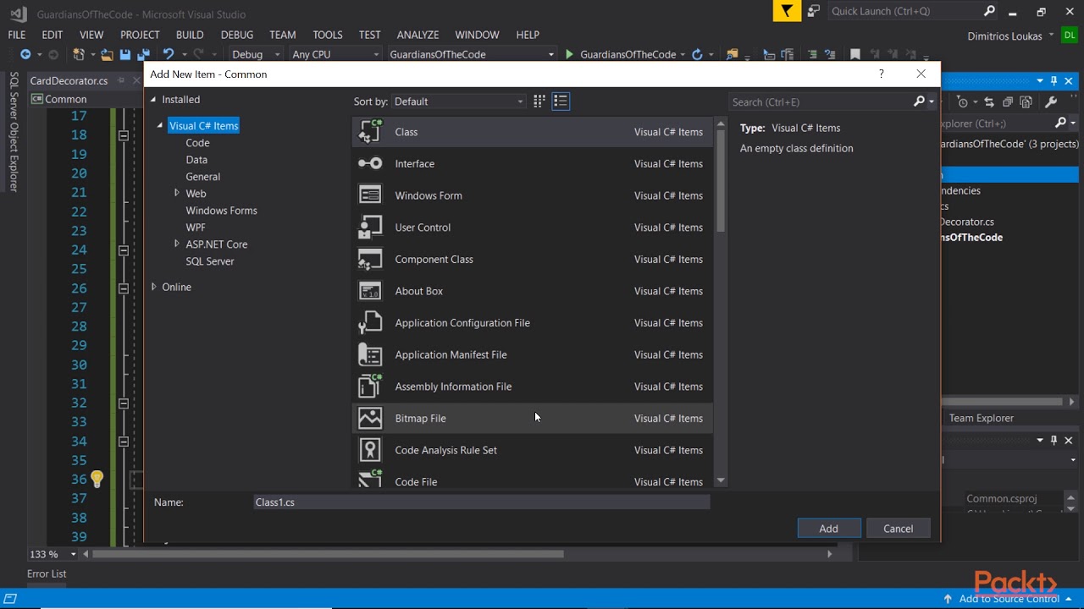Image resolution: width=1084 pixels, height=609 pixels.
Task: Collapse the Visual C# Items tree node
Action: coord(159,125)
